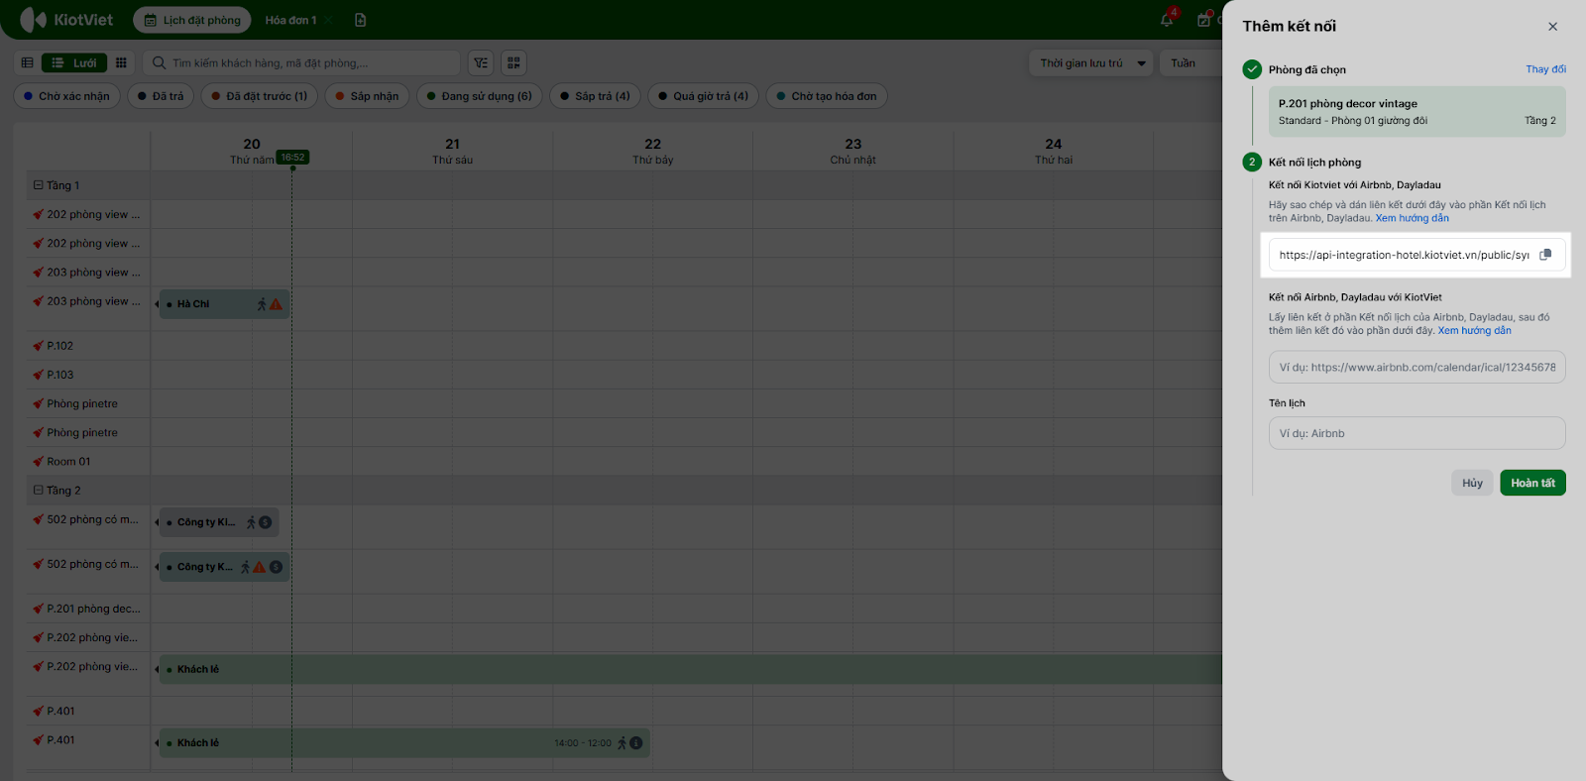This screenshot has width=1586, height=781.
Task: Click the Tên lịch input field
Action: (1417, 433)
